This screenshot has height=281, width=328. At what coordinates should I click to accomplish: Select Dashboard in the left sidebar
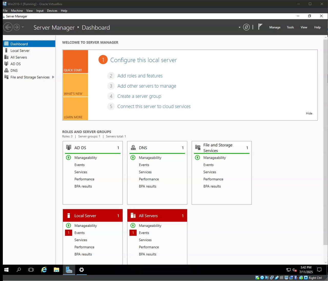click(29, 44)
